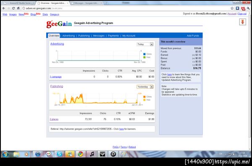
Task: Click the Sign out link
Action: tap(242, 14)
